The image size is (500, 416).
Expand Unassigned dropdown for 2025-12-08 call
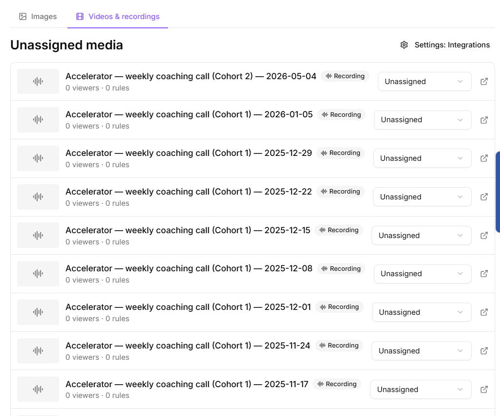[x=422, y=274]
